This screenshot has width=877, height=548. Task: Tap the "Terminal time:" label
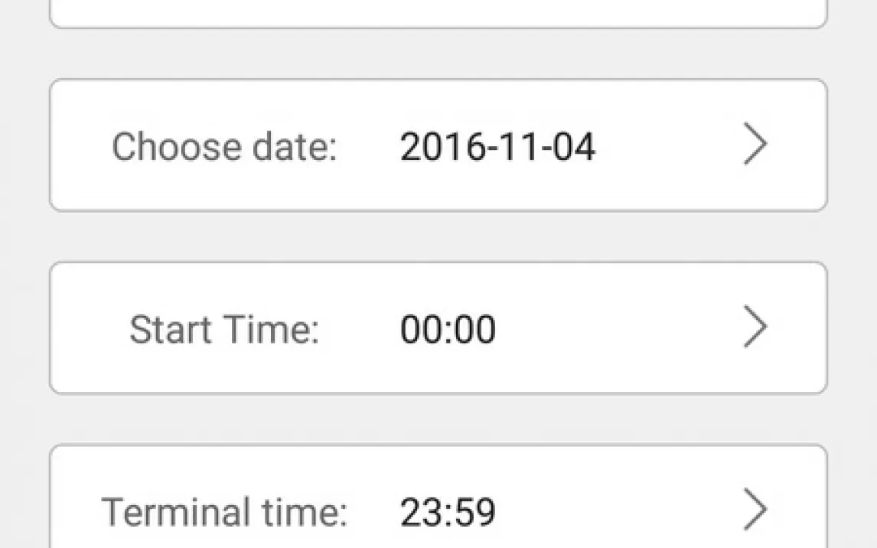[x=224, y=511]
